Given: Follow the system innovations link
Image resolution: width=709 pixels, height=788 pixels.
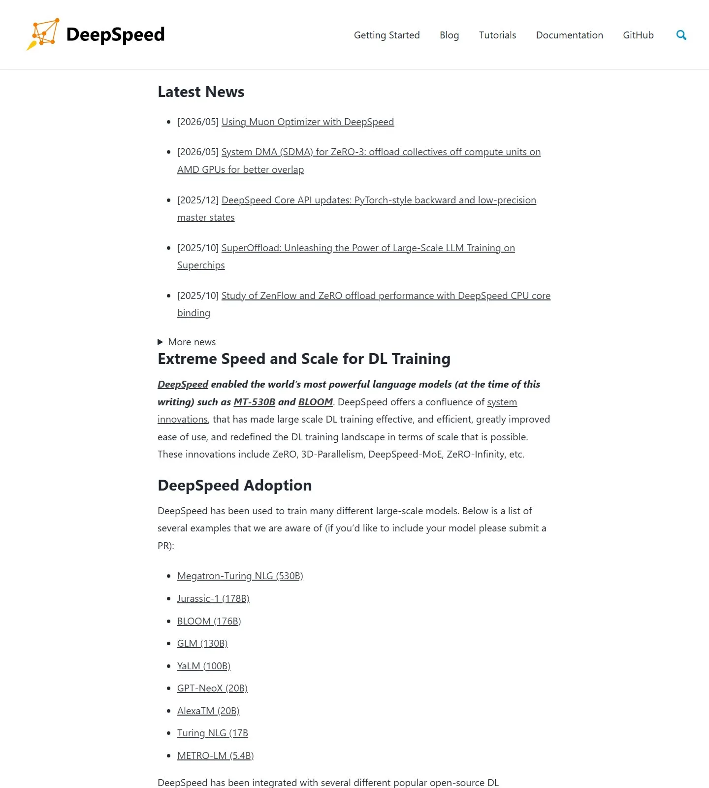Looking at the screenshot, I should 337,411.
